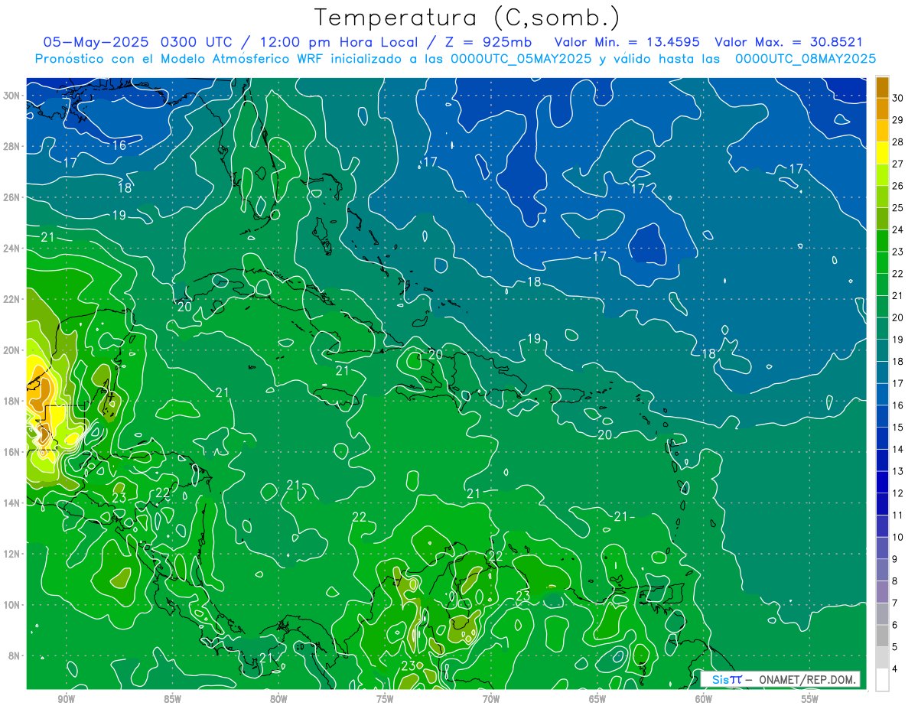Click the 'ONAMET/REP.DOM.' credit label
This screenshot has width=918, height=709.
click(x=807, y=679)
